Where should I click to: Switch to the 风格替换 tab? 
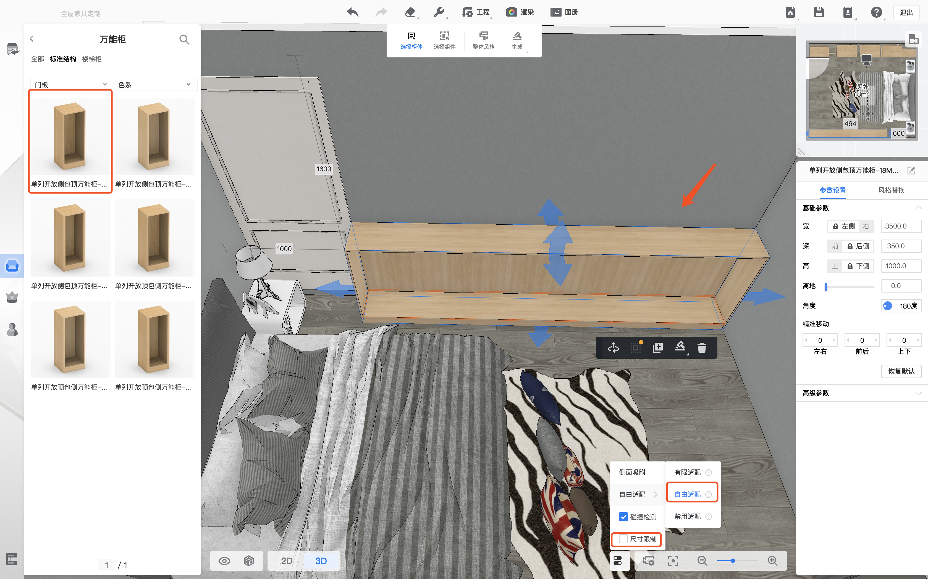(891, 190)
